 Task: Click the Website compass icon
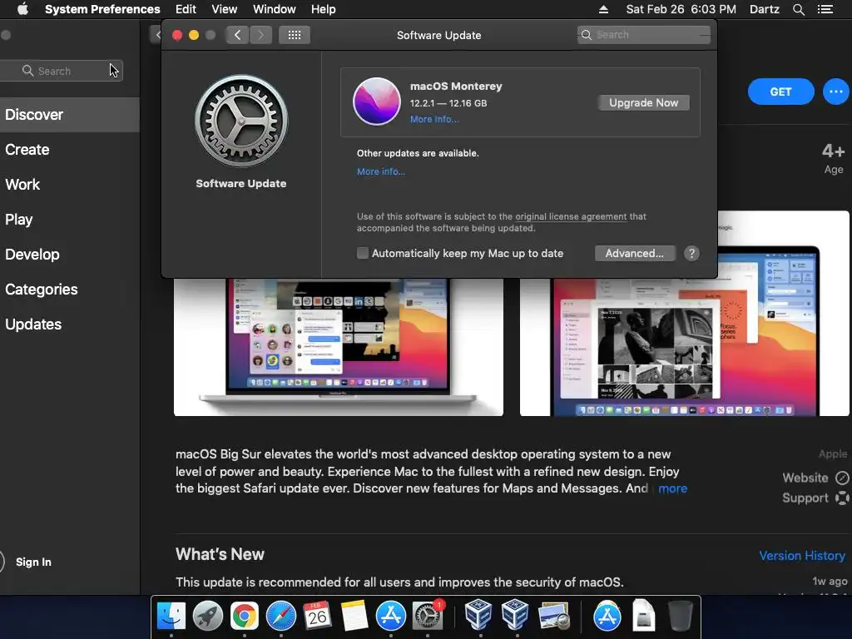pyautogui.click(x=842, y=478)
